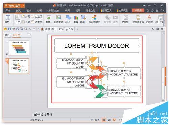Open 在线图片 online pictures

coord(58,19)
